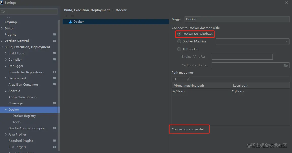The image size is (292, 153).
Task: Select the C:\Users local path cell
Action: pyautogui.click(x=260, y=91)
